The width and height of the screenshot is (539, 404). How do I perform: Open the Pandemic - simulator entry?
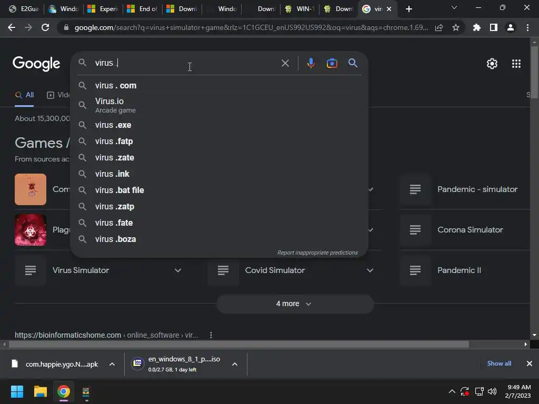point(477,189)
